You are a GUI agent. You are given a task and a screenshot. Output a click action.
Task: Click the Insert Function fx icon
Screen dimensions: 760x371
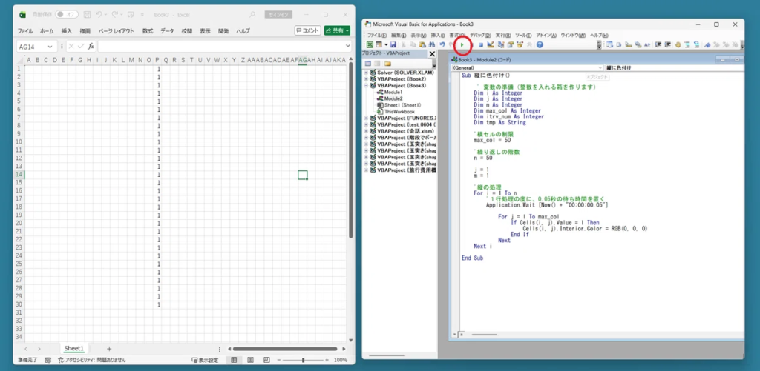point(91,46)
